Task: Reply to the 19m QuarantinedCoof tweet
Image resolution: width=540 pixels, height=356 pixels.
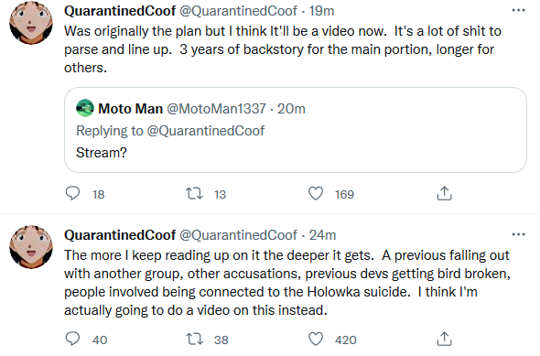Action: 72,193
